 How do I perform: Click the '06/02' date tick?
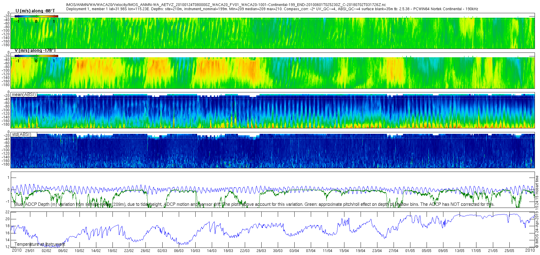pyautogui.click(x=63, y=251)
